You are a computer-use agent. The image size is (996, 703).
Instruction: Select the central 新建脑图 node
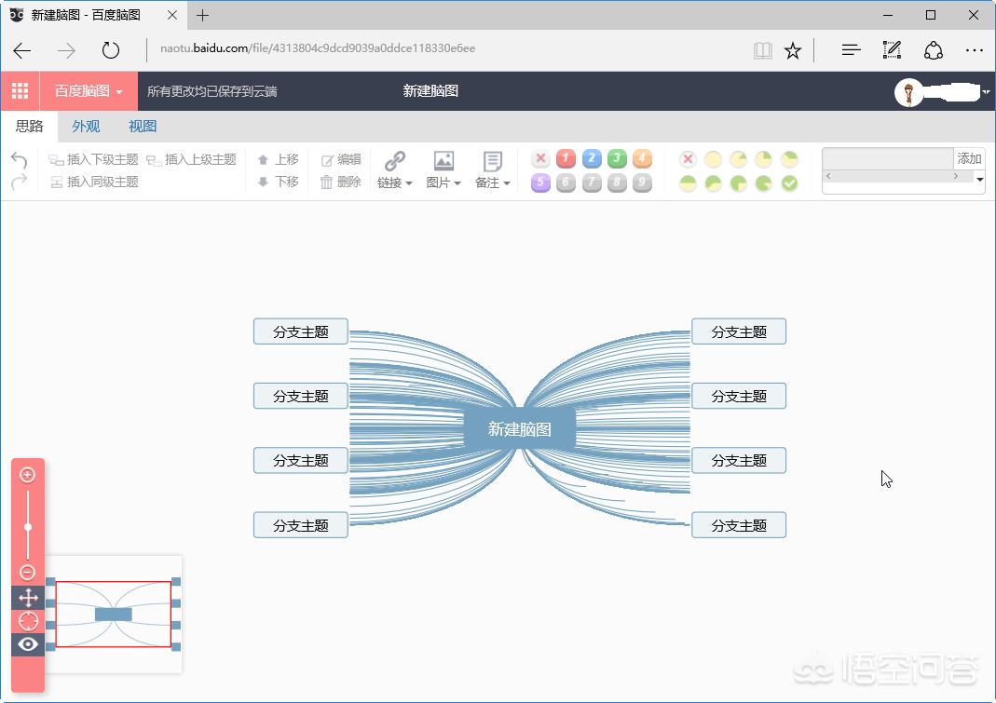point(519,429)
